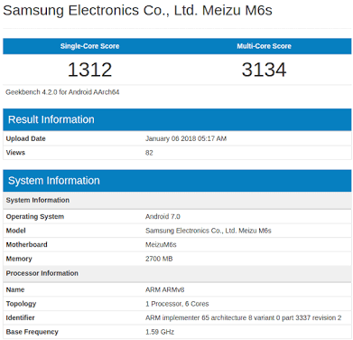
Task: Click the blue System Information section header
Action: tap(177, 181)
